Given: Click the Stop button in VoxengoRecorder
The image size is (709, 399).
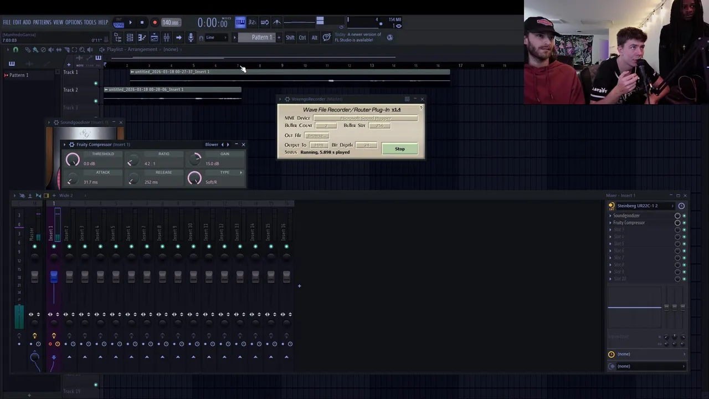Looking at the screenshot, I should click(399, 149).
